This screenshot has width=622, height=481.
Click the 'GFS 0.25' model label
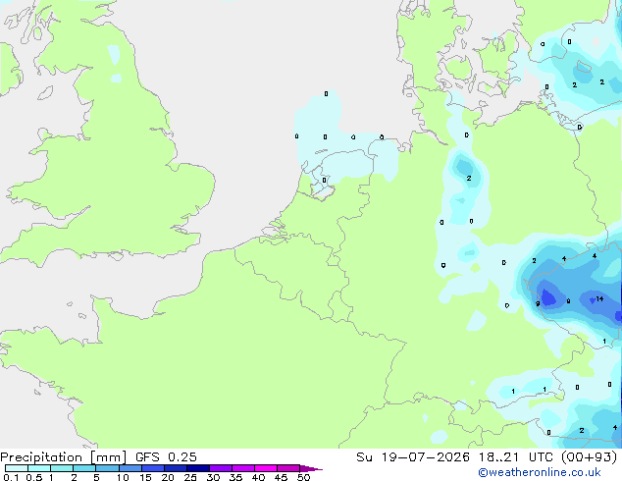pos(166,457)
